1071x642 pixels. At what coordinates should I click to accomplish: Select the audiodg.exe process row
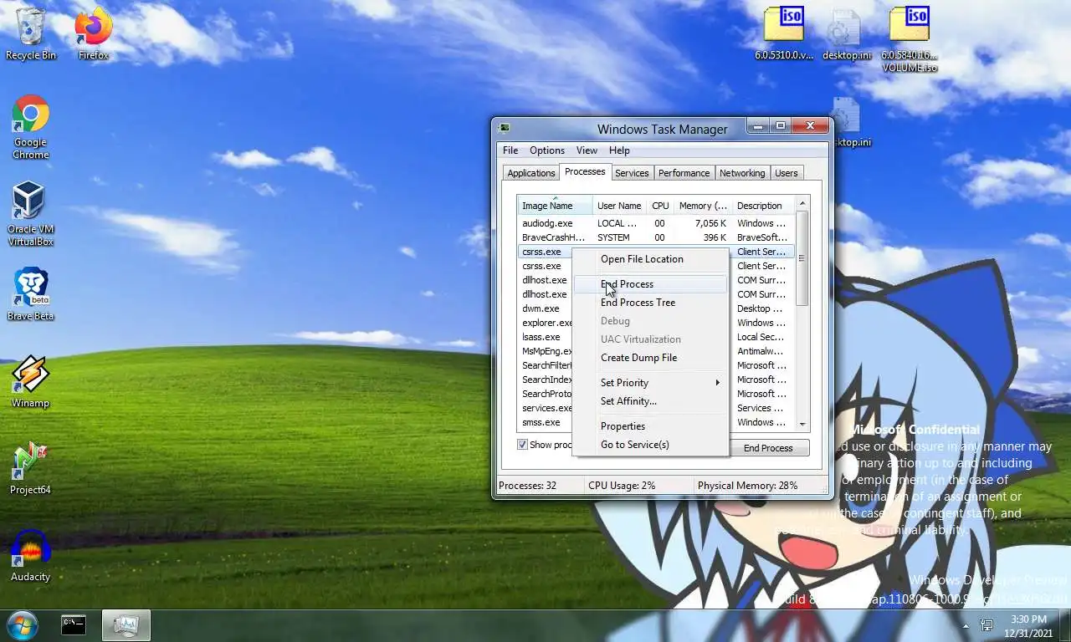point(655,223)
